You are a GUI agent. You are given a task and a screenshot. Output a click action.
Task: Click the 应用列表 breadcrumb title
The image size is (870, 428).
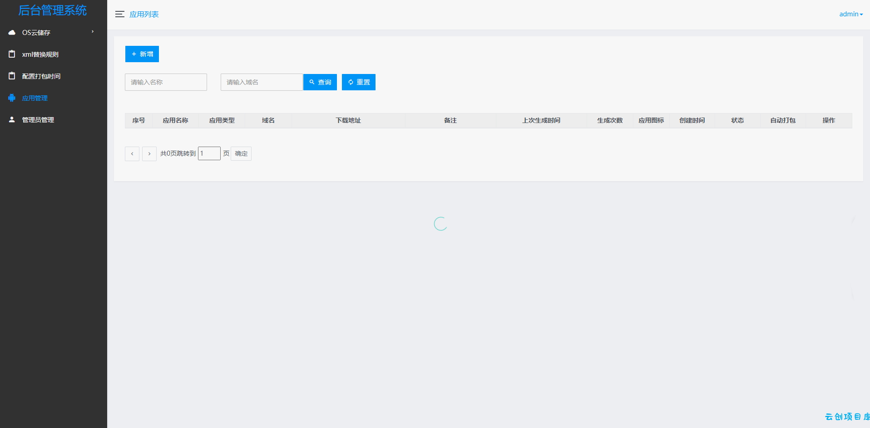coord(144,15)
